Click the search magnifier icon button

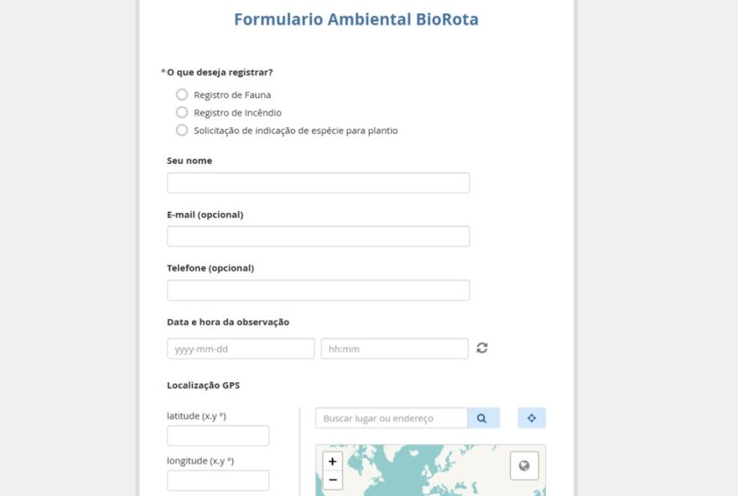[482, 418]
